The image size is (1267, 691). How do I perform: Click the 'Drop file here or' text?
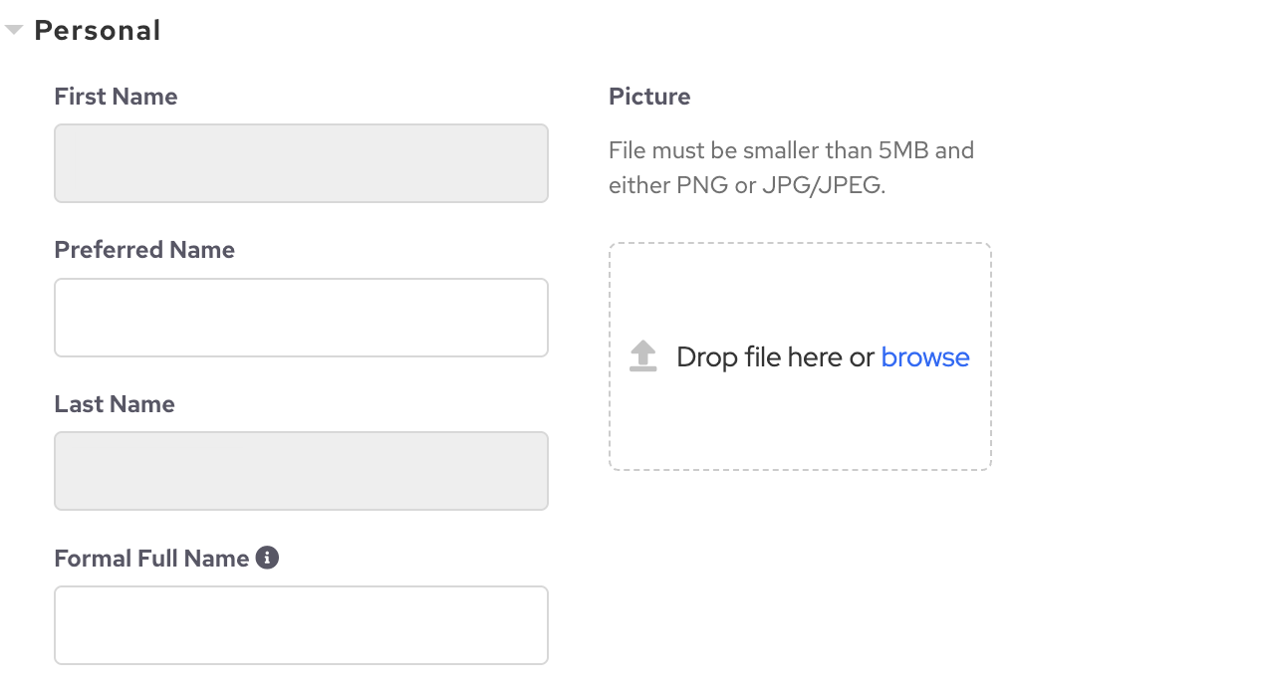pos(775,356)
